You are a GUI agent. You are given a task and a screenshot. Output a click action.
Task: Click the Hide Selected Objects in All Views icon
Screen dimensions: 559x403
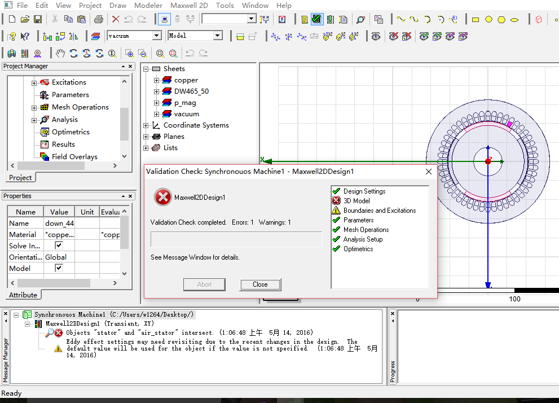[394, 36]
